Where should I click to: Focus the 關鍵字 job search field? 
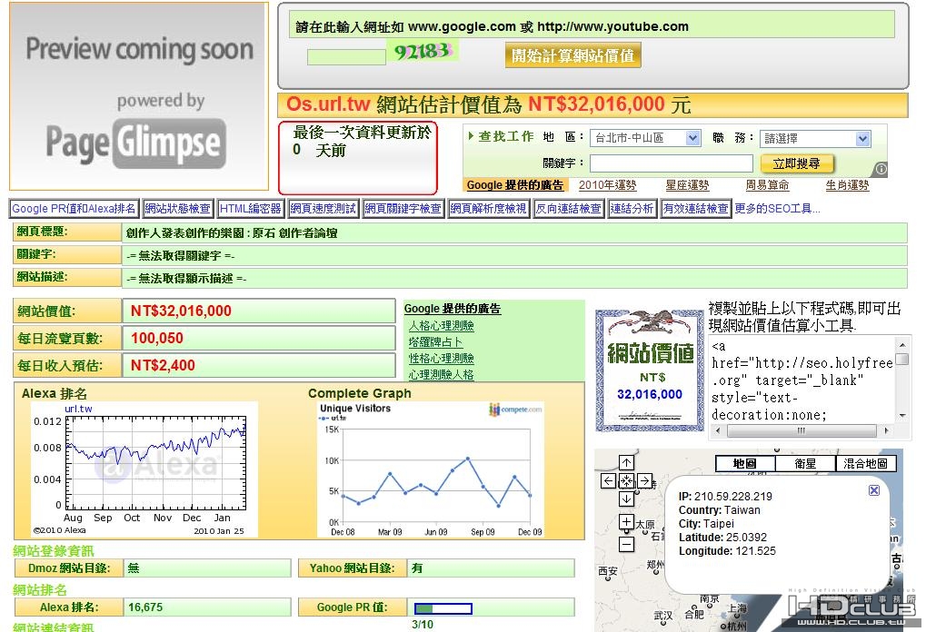(x=672, y=163)
